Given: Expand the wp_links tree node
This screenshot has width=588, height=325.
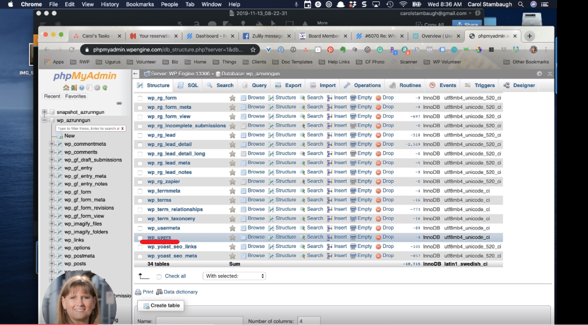Looking at the screenshot, I should pyautogui.click(x=52, y=240).
